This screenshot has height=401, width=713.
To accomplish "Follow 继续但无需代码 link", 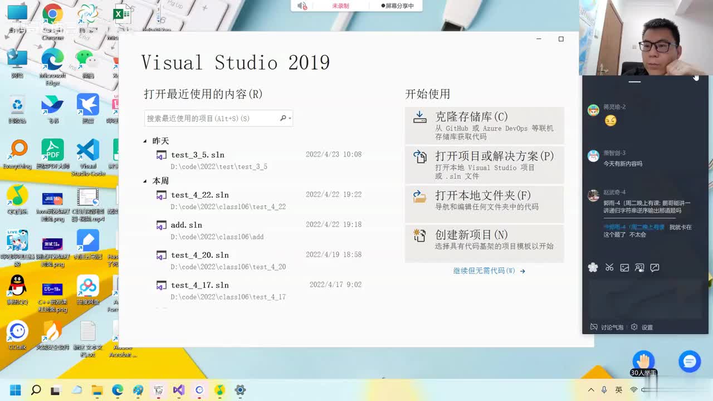I will tap(489, 271).
